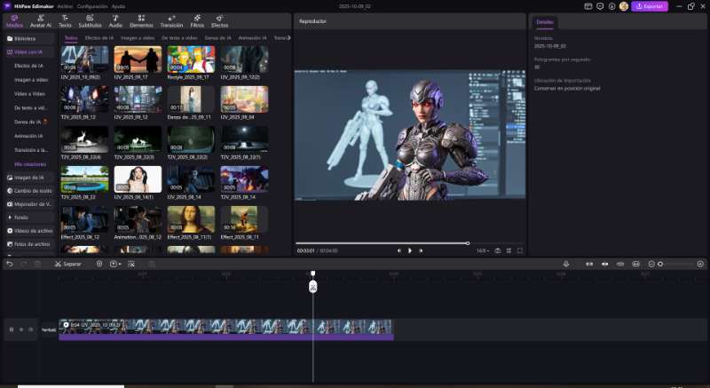Open the Filtros panel
Screen dimensions: 710x388
(196, 20)
